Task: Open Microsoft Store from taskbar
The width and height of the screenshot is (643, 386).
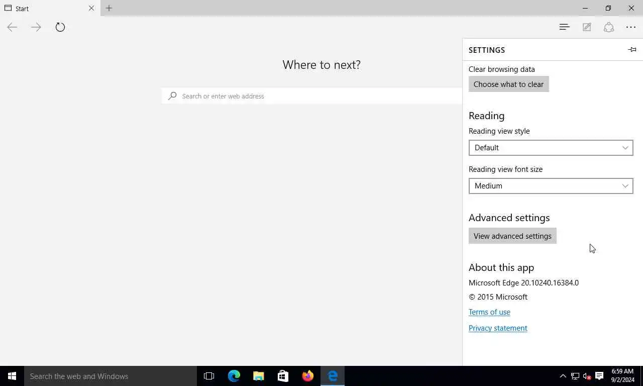Action: point(283,376)
